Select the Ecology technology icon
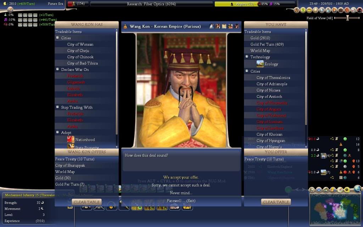 (x=260, y=64)
